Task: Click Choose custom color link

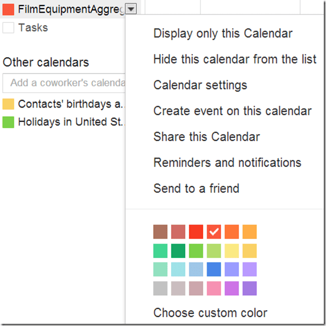Action: [210, 313]
